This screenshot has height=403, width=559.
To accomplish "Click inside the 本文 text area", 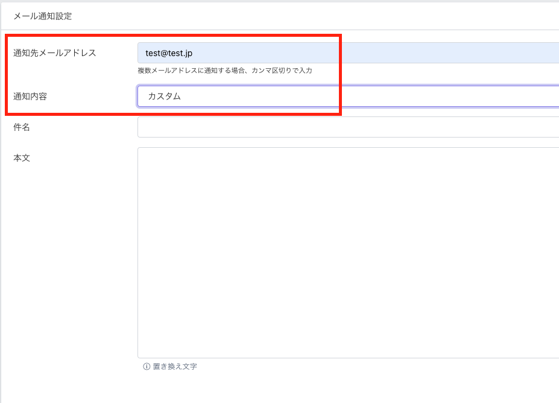I will point(348,252).
